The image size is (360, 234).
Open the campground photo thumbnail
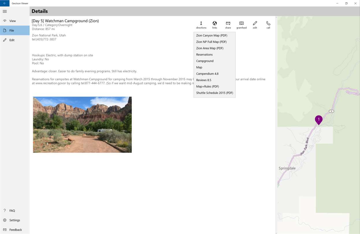(82, 125)
